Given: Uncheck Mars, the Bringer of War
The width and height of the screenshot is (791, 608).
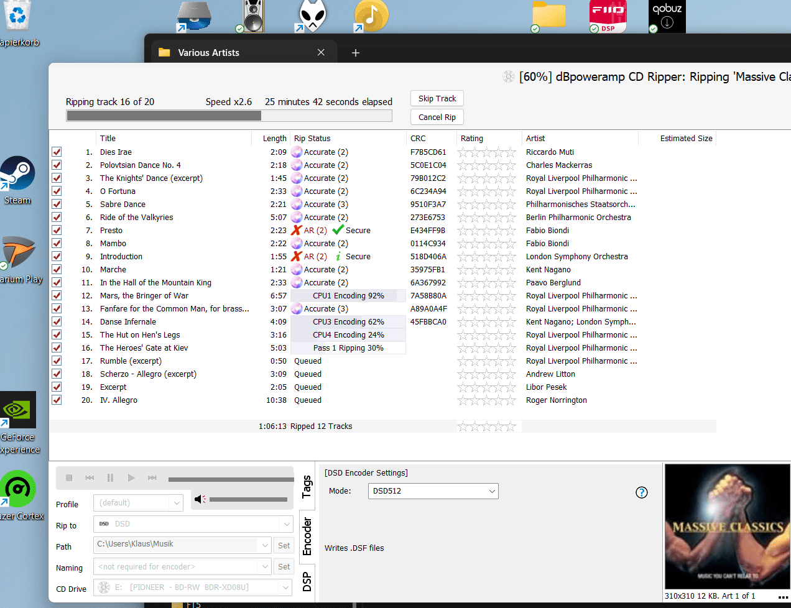Looking at the screenshot, I should pyautogui.click(x=57, y=295).
